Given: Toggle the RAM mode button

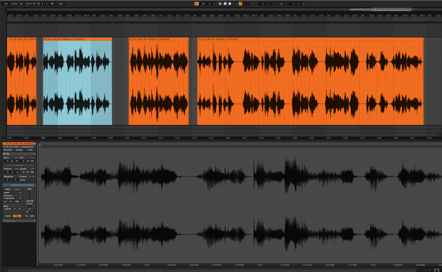Looking at the screenshot, I should pos(8,216).
